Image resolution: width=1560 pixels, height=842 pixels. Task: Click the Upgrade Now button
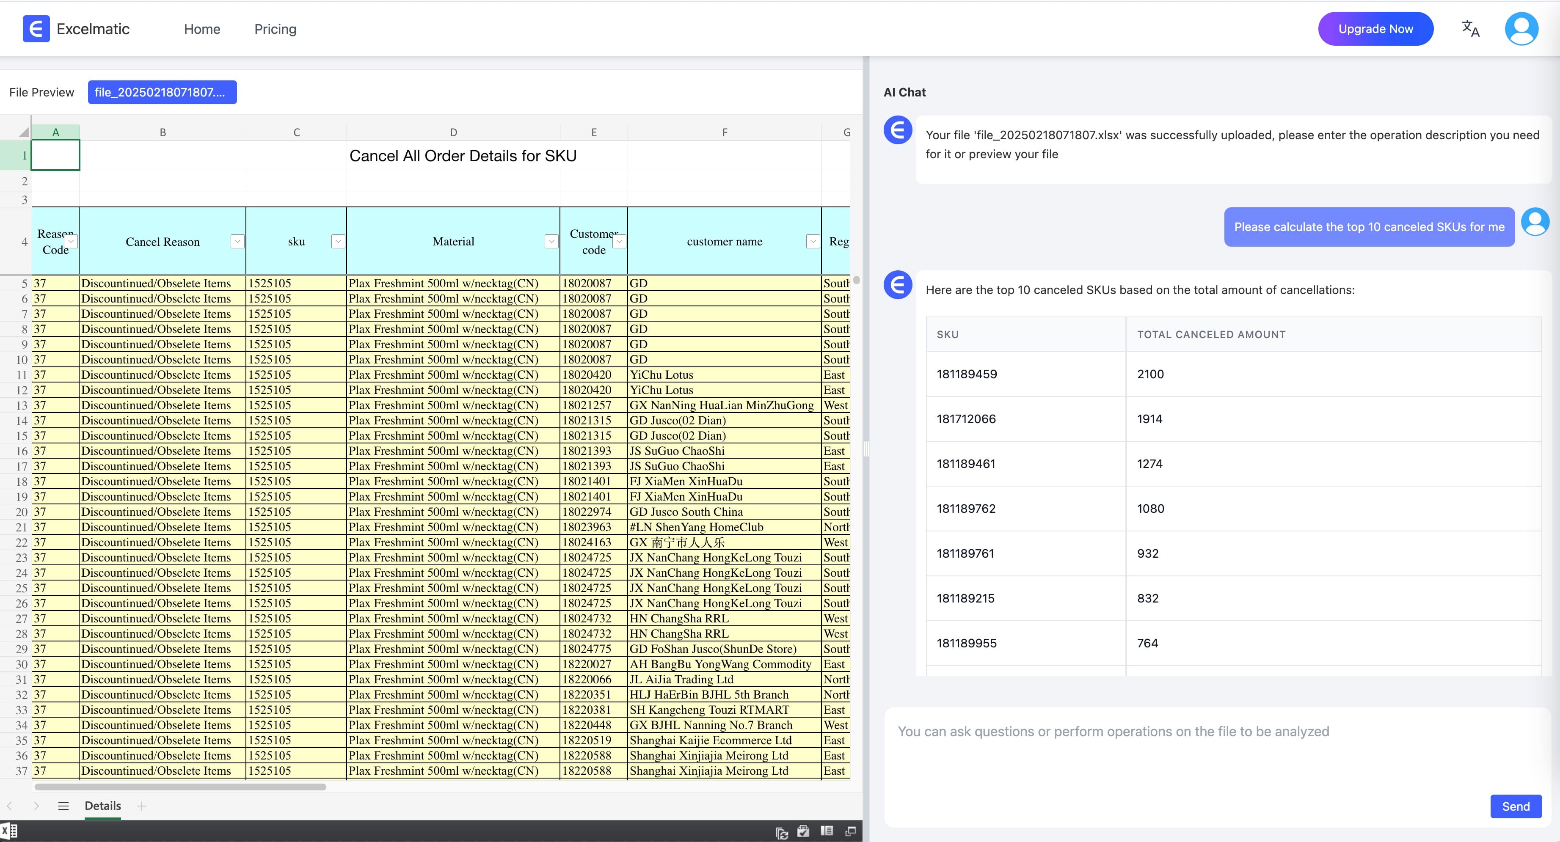pyautogui.click(x=1375, y=28)
